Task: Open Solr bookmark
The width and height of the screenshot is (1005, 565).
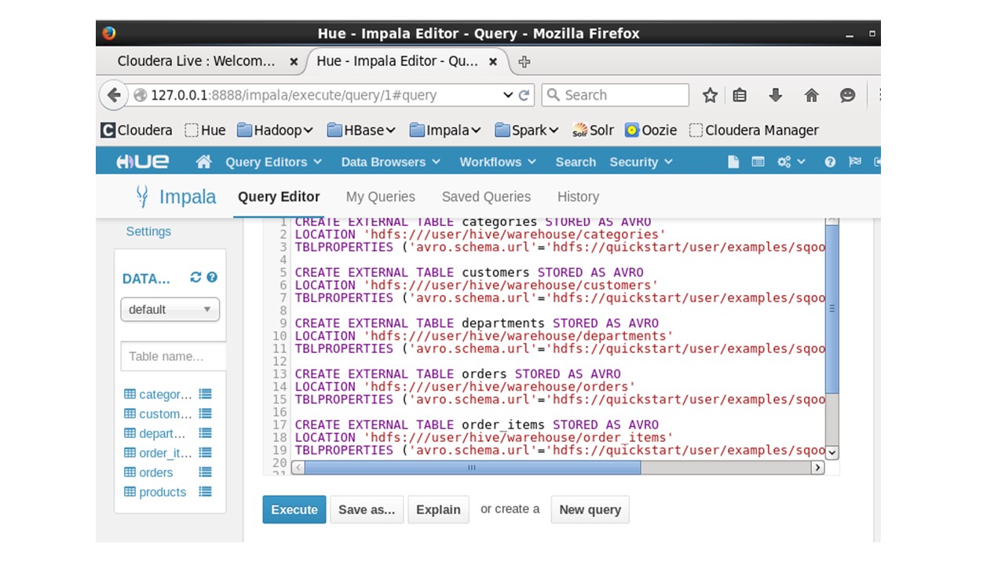Action: click(593, 130)
